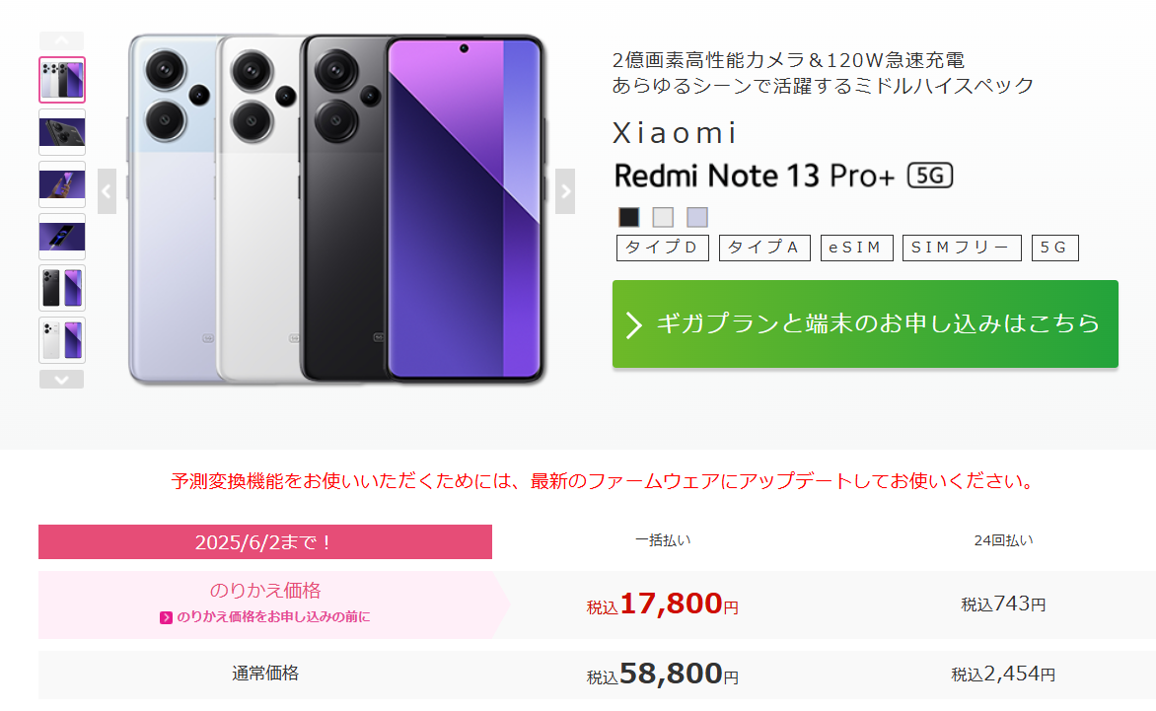This screenshot has width=1156, height=711.
Task: Click the 24回払い column header
Action: coord(1005,538)
